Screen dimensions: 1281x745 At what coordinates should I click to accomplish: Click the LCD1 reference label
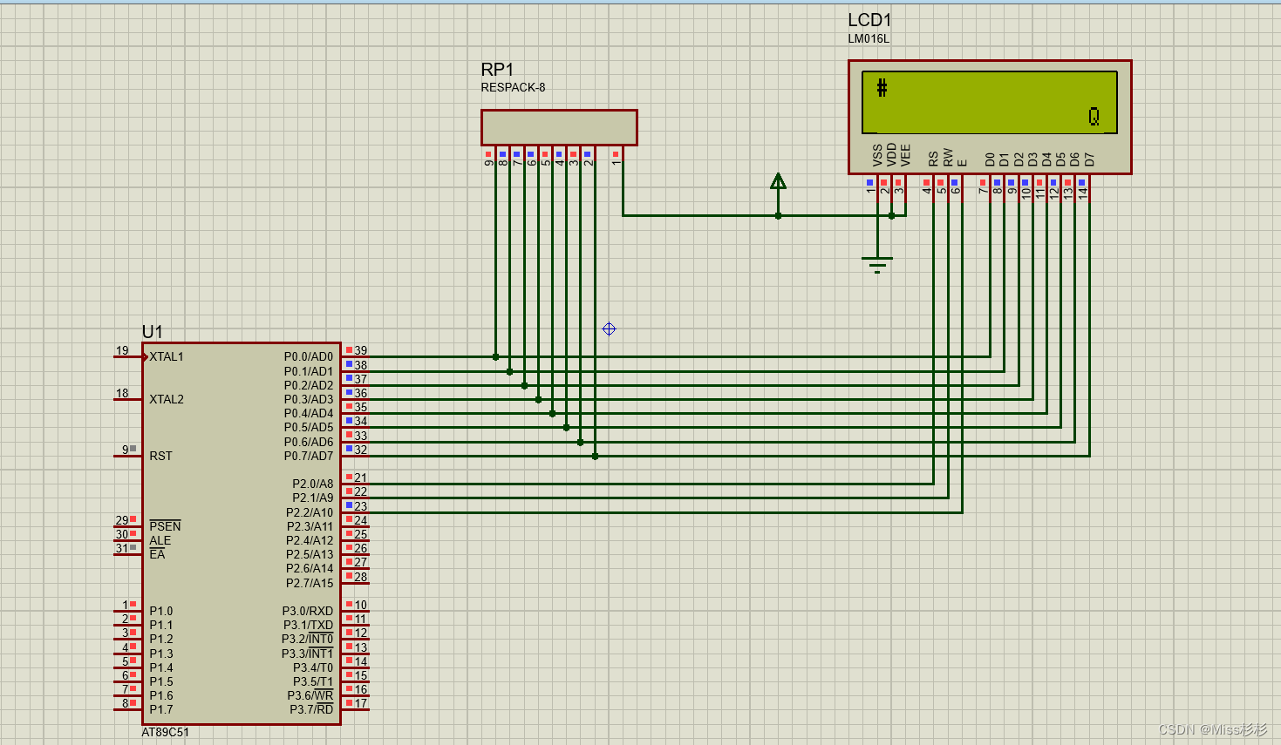pyautogui.click(x=869, y=20)
